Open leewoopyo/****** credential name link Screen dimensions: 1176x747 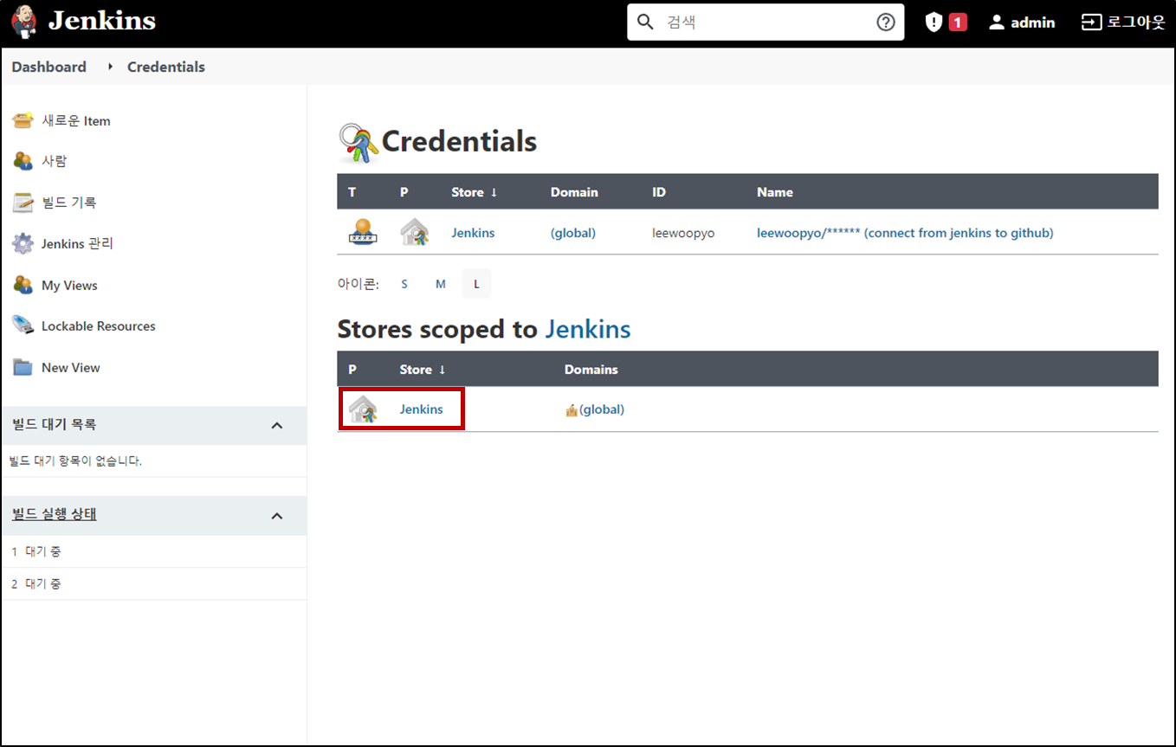(905, 233)
